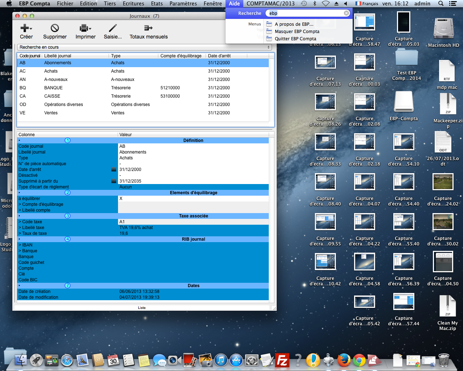Click the TVA 19,6% achat value

tap(136, 228)
